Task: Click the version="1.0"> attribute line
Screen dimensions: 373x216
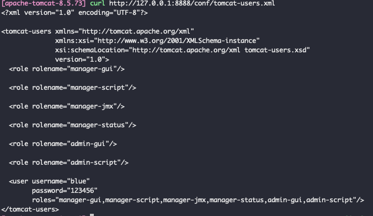Action: pyautogui.click(x=82, y=60)
